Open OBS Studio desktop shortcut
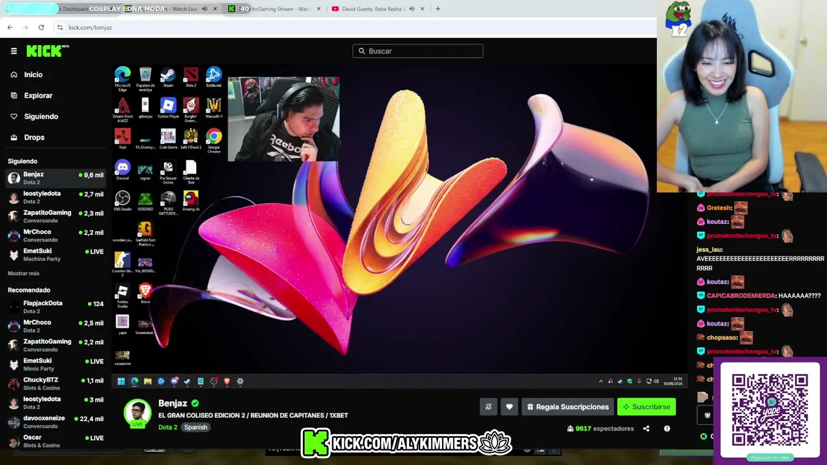This screenshot has width=827, height=465. pos(122,201)
